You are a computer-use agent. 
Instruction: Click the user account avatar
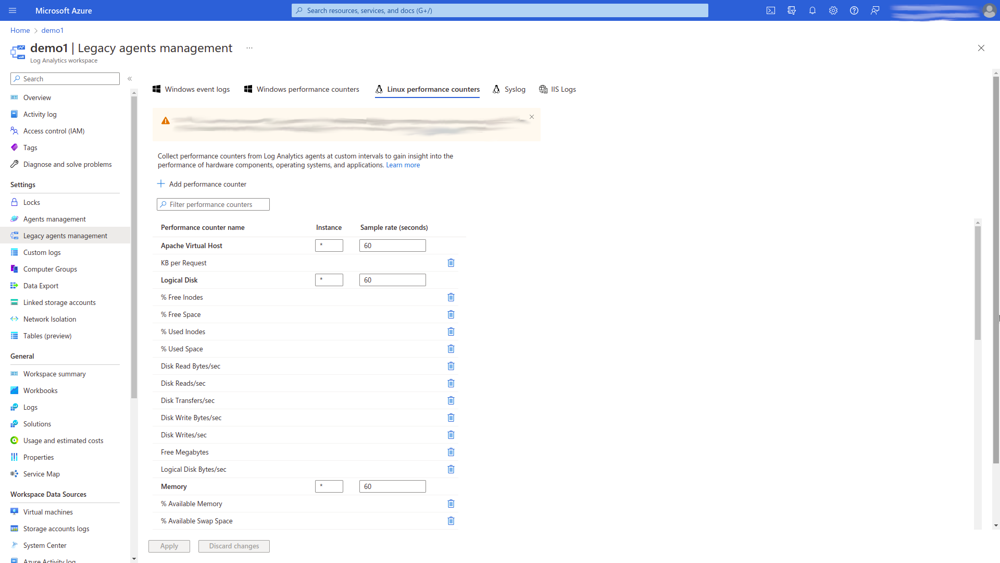[989, 10]
